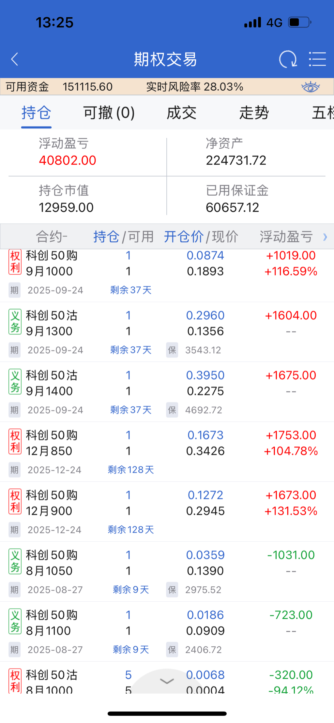Sort by 开仓价 column header
Screen dimensions: 334x723
point(184,237)
